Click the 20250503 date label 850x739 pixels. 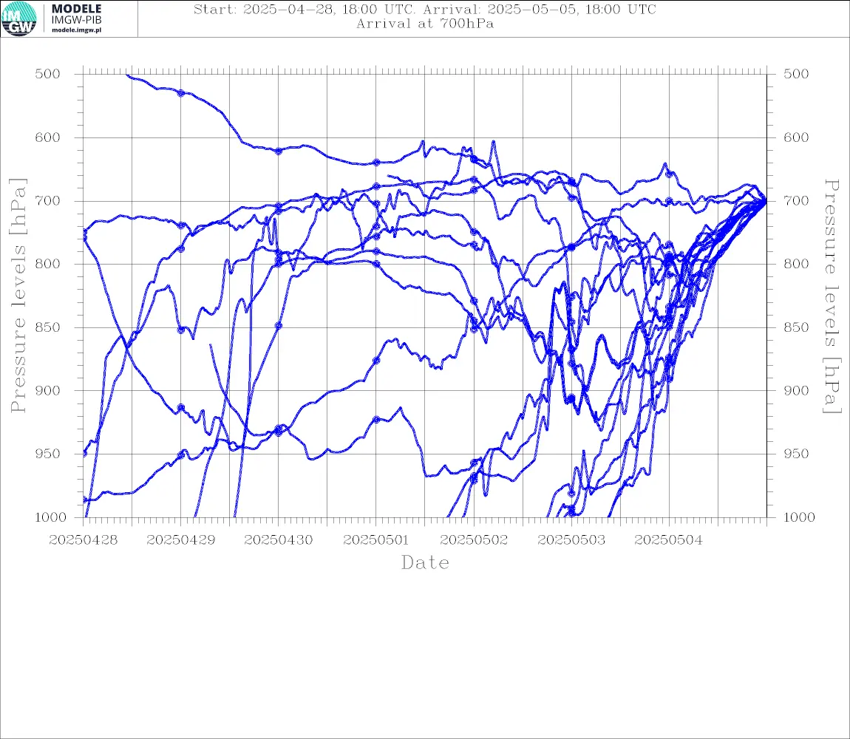coord(571,540)
